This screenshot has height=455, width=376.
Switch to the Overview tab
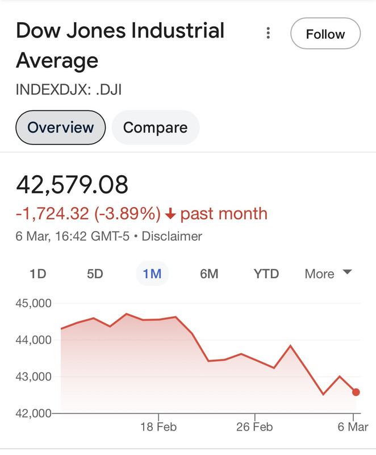[61, 127]
